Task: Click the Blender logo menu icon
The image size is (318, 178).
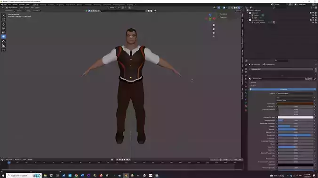Action: (x=2, y=4)
